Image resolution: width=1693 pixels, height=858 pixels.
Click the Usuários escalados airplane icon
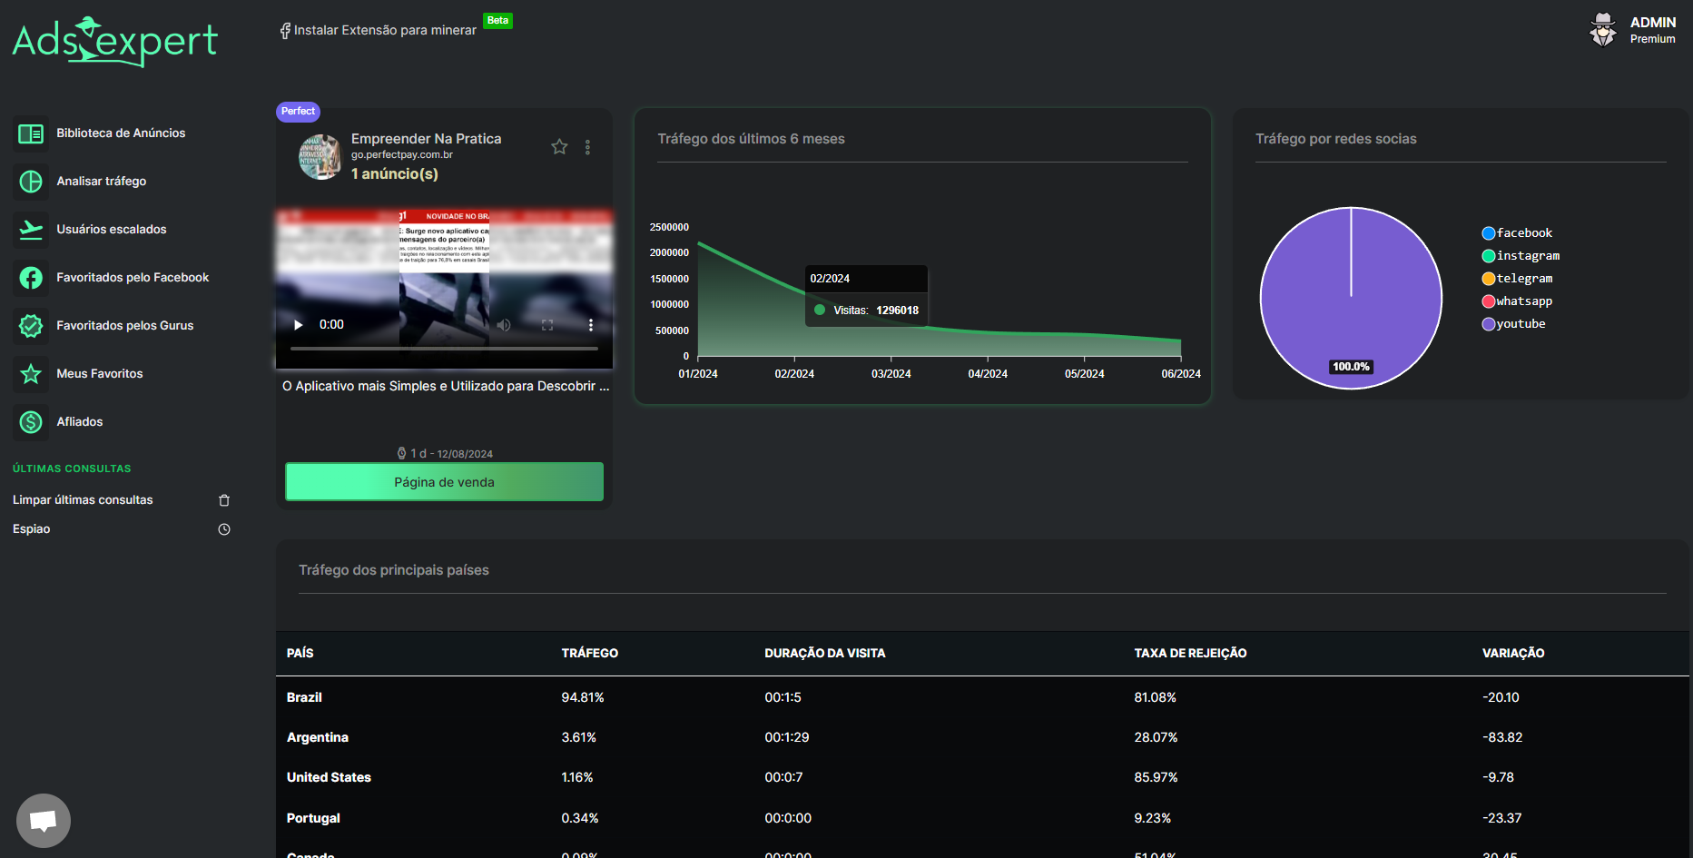(x=31, y=230)
